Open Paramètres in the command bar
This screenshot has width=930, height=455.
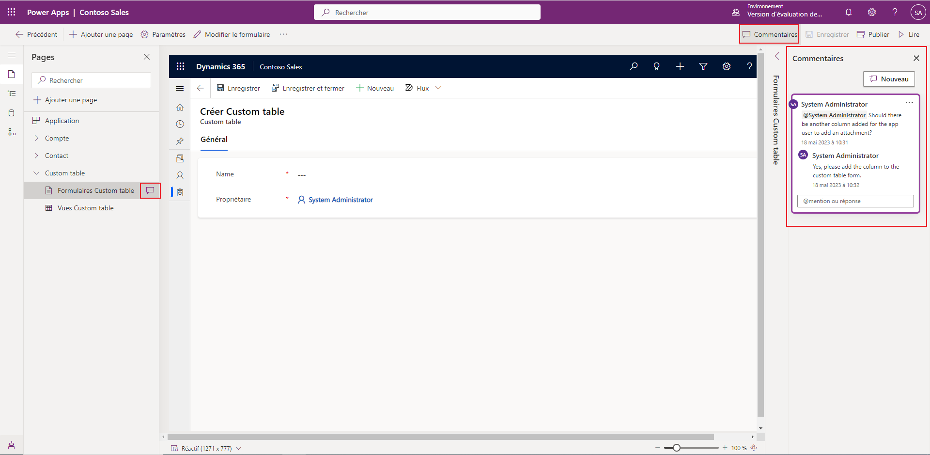click(x=163, y=34)
